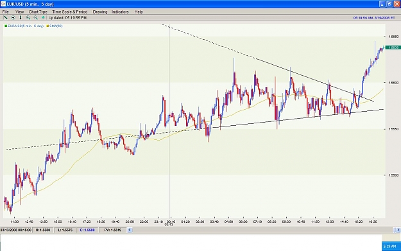Screen dimensions: 401x251
Task: Open the Indicators menu
Action: point(120,12)
